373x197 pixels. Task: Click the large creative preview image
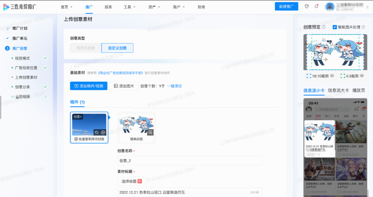coord(335,52)
